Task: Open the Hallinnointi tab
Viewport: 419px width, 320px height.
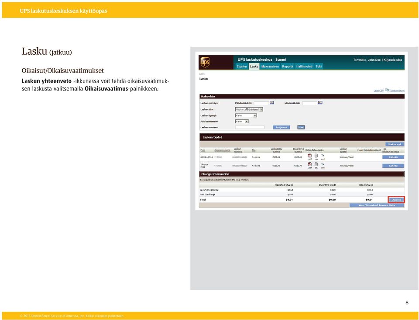Action: coord(304,66)
